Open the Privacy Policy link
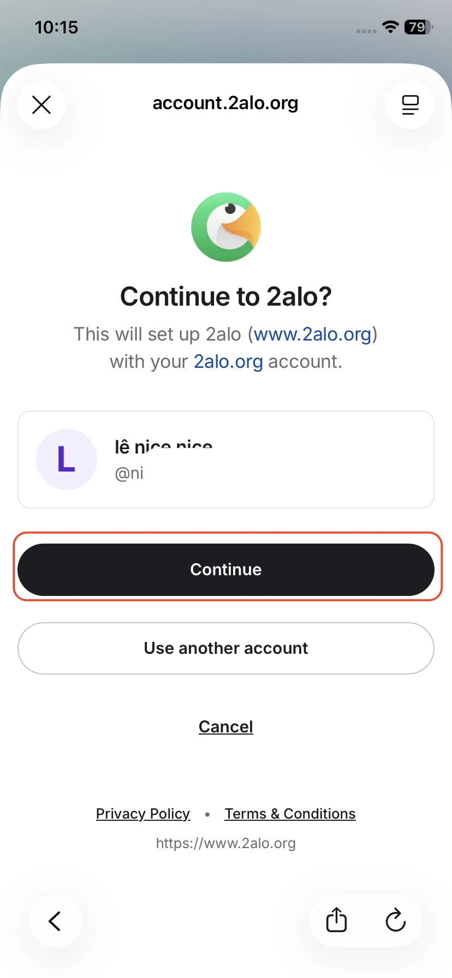The width and height of the screenshot is (452, 978). click(142, 813)
